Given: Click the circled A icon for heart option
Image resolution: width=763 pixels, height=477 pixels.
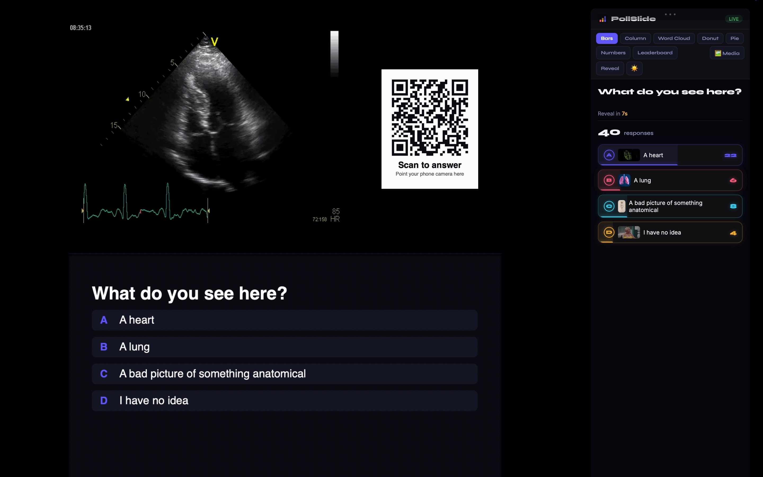Looking at the screenshot, I should tap(609, 155).
